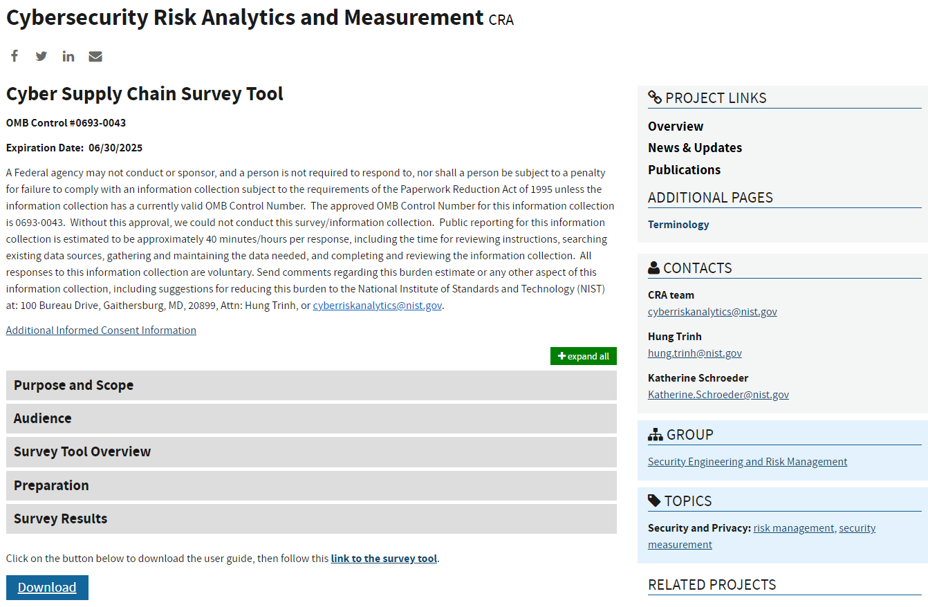This screenshot has height=607, width=928.
Task: Select the risk management topic link
Action: tap(793, 528)
